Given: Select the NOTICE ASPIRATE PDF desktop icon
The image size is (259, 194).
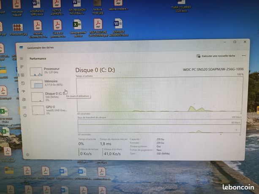Looking at the screenshot, I should (57, 8).
